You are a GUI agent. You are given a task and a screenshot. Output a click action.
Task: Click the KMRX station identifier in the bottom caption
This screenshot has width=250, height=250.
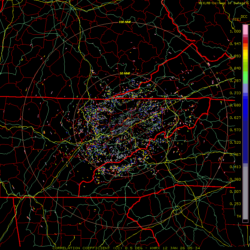tap(155, 248)
